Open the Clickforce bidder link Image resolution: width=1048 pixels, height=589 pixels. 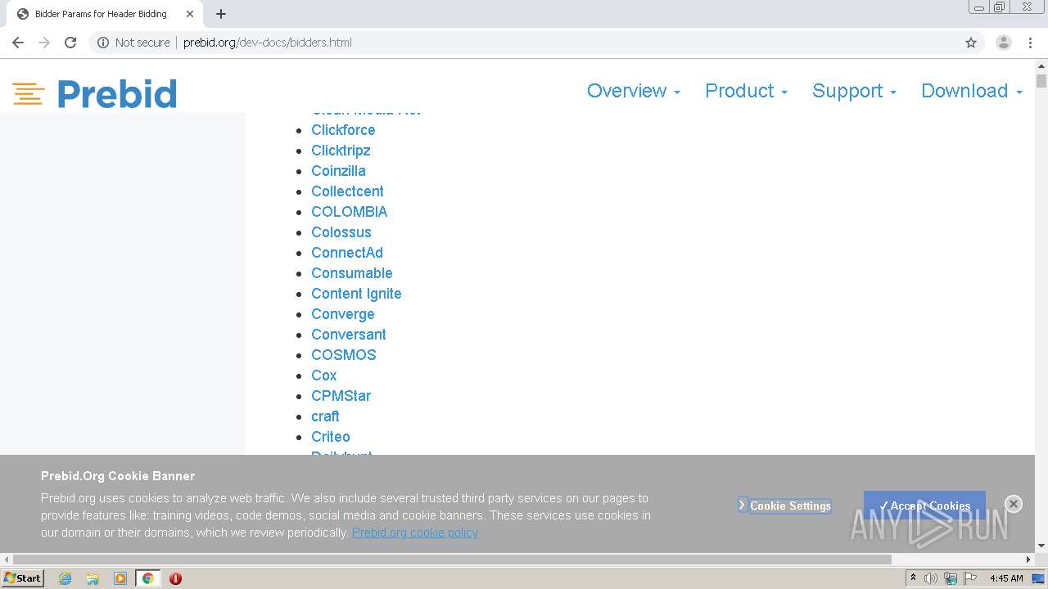343,130
